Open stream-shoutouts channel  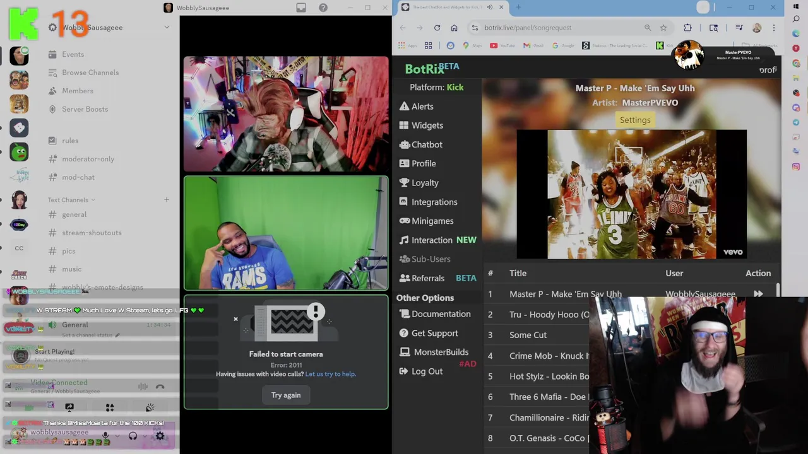tap(86, 233)
